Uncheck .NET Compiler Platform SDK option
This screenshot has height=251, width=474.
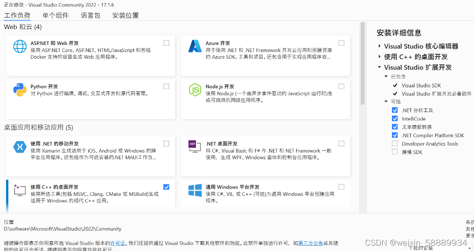395,135
